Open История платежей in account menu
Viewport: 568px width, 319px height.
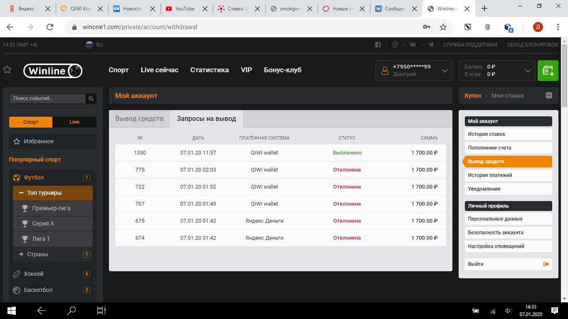508,175
